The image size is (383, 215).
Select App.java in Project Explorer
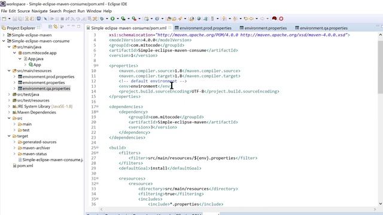tap(35, 59)
